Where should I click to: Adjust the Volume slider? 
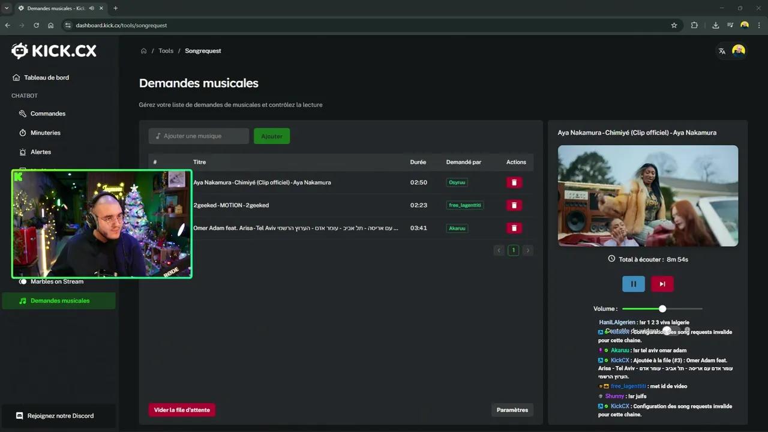(x=662, y=308)
